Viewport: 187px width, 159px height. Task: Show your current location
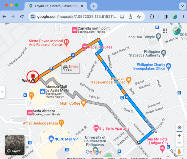(x=179, y=127)
